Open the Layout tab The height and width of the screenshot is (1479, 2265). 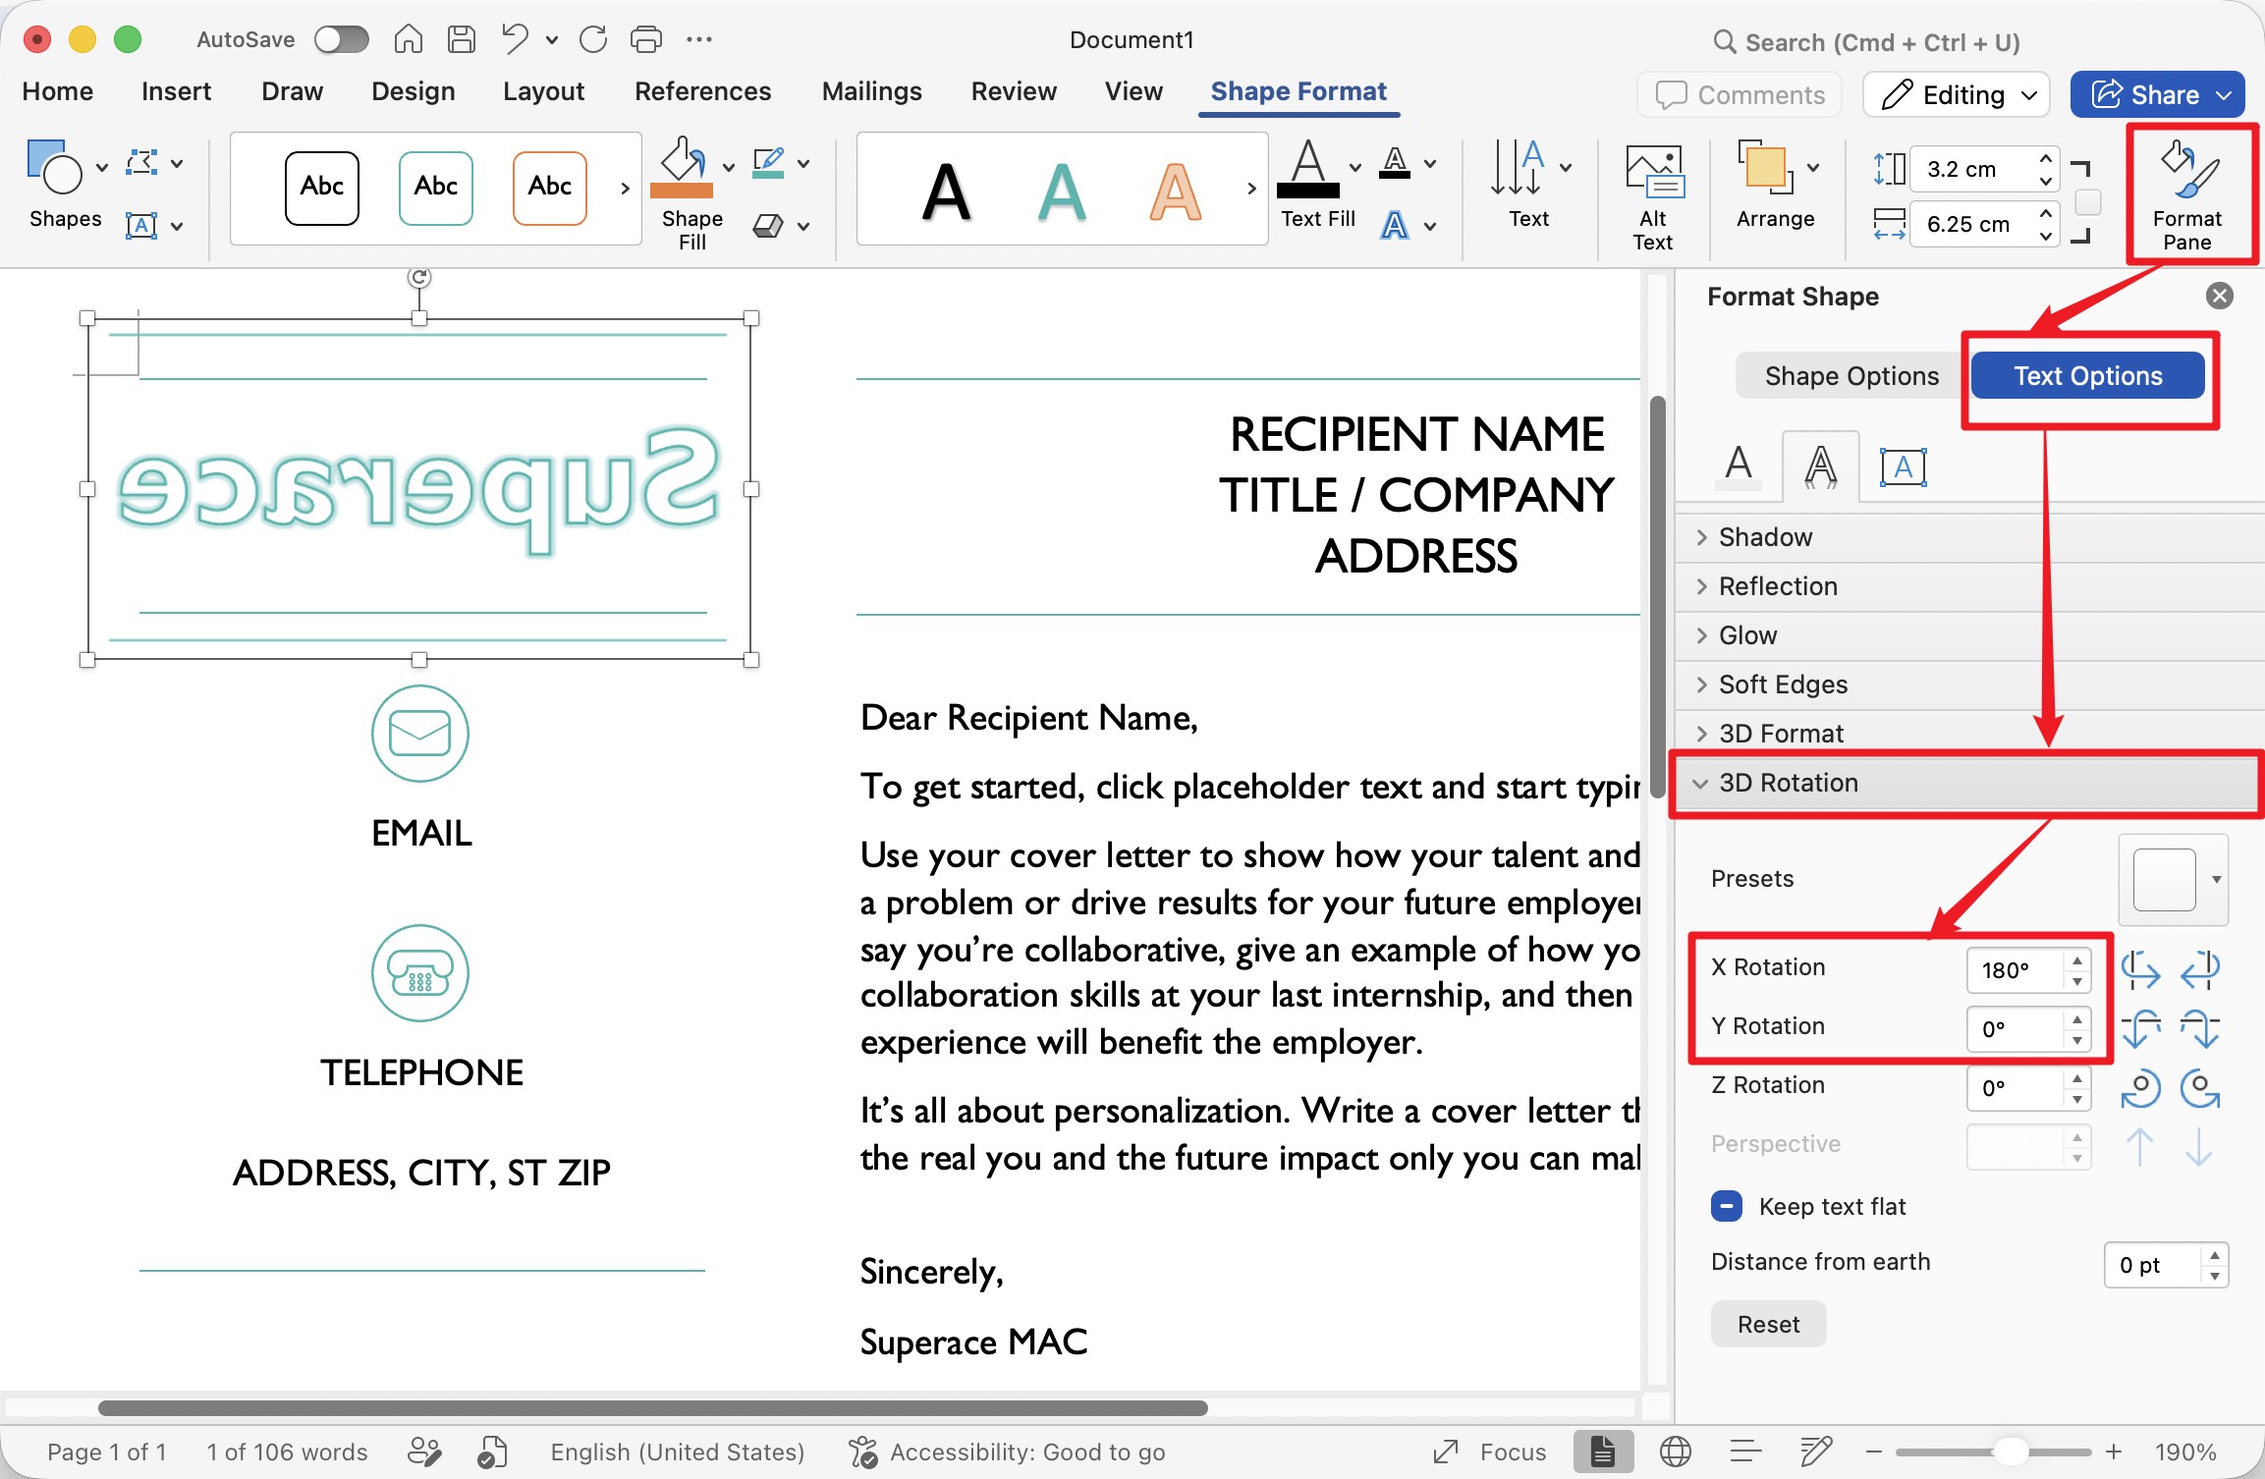(x=543, y=91)
